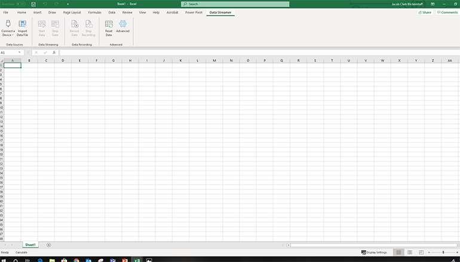Open Microsoft Edge from taskbar
This screenshot has width=460, height=262.
pyautogui.click(x=40, y=260)
